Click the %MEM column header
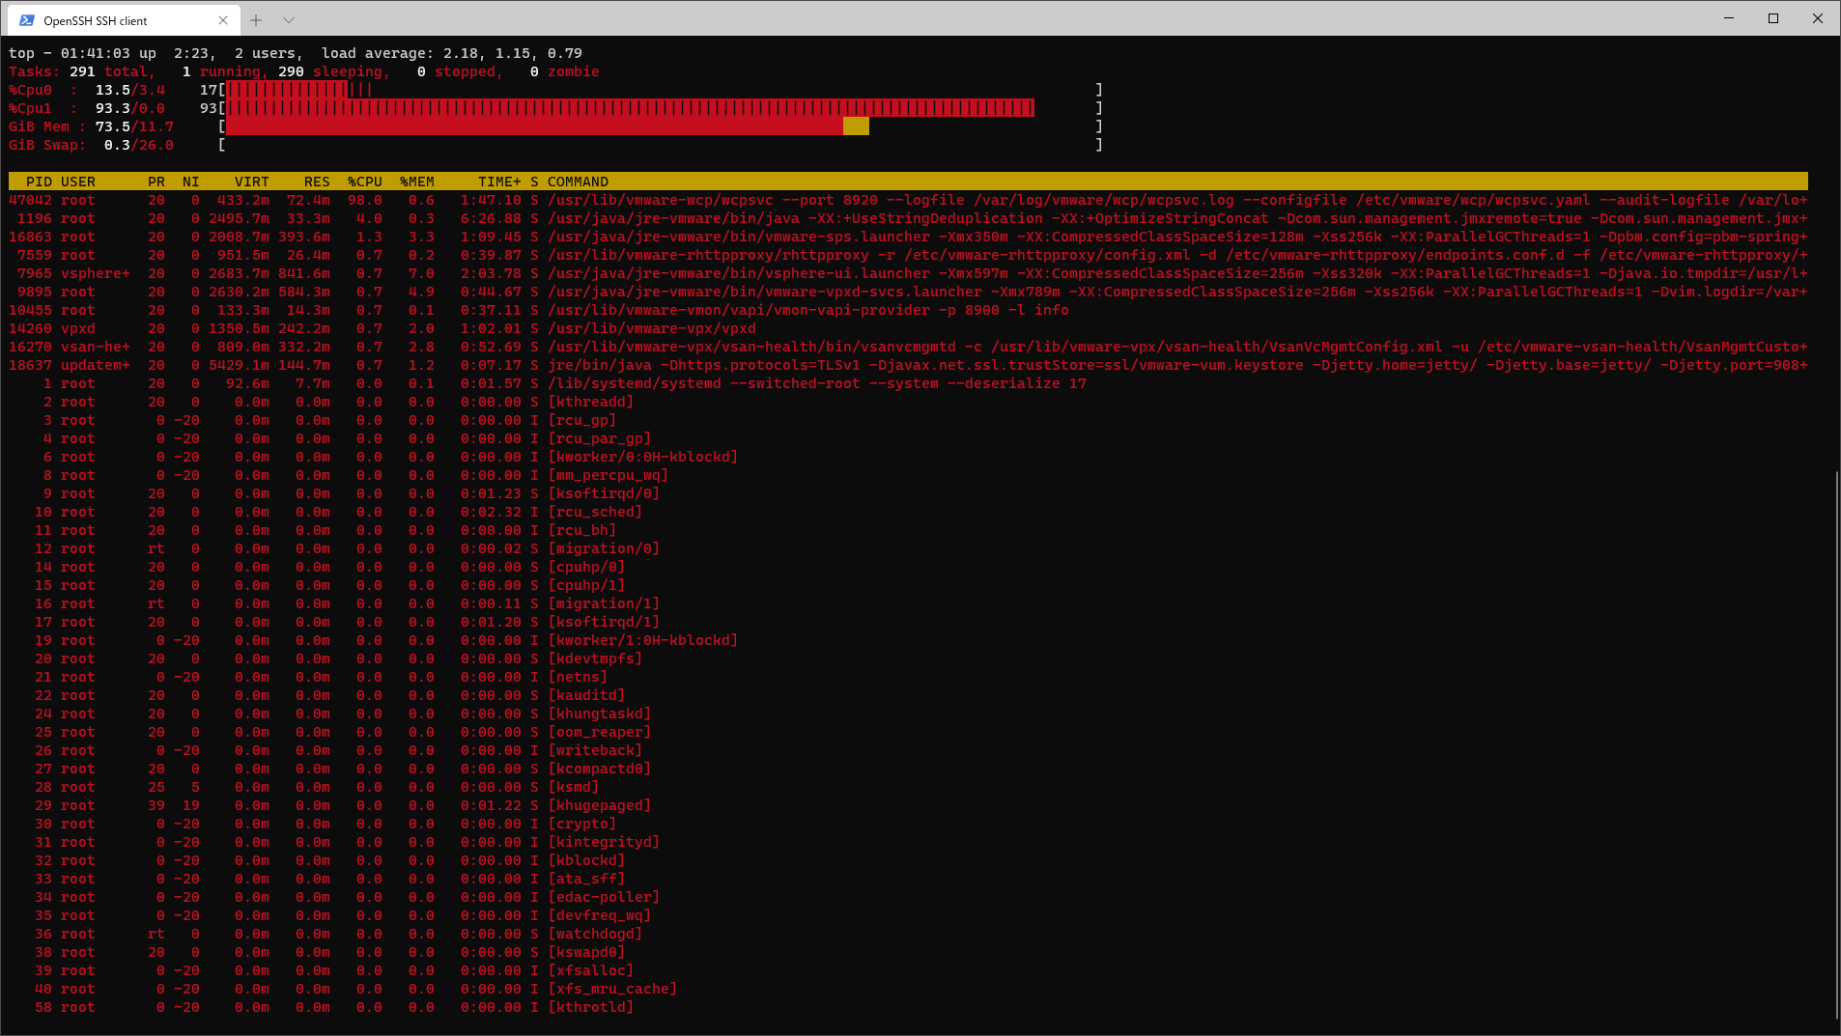This screenshot has width=1841, height=1036. pyautogui.click(x=416, y=181)
